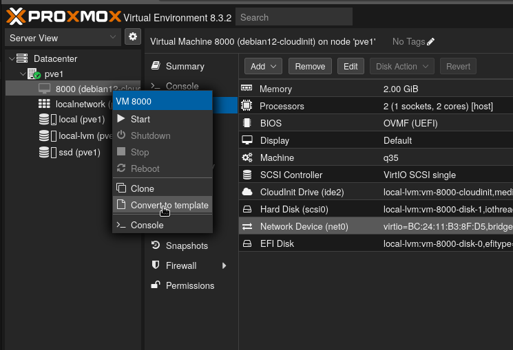Open the Summary tab

click(191, 66)
